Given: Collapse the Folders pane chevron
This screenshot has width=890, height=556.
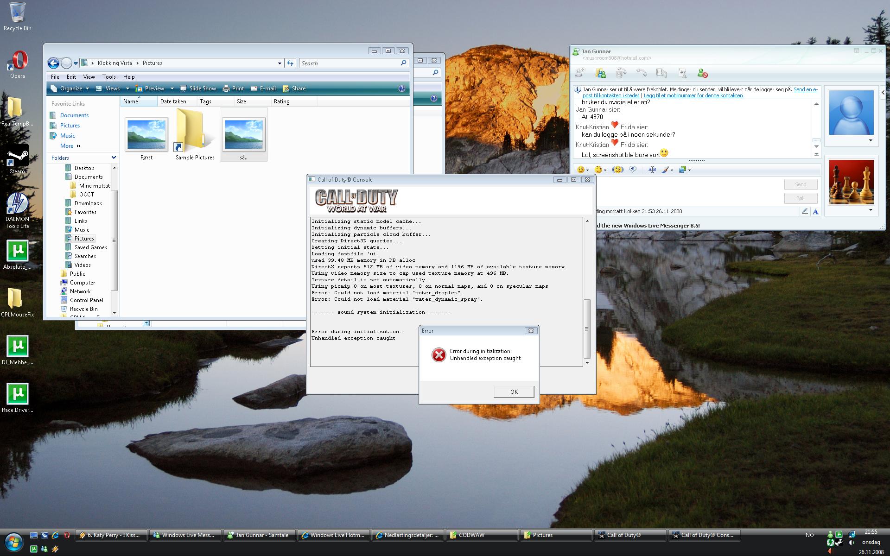Looking at the screenshot, I should [x=114, y=158].
